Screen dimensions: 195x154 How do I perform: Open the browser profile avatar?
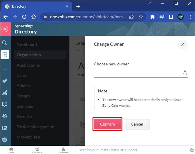tap(181, 17)
